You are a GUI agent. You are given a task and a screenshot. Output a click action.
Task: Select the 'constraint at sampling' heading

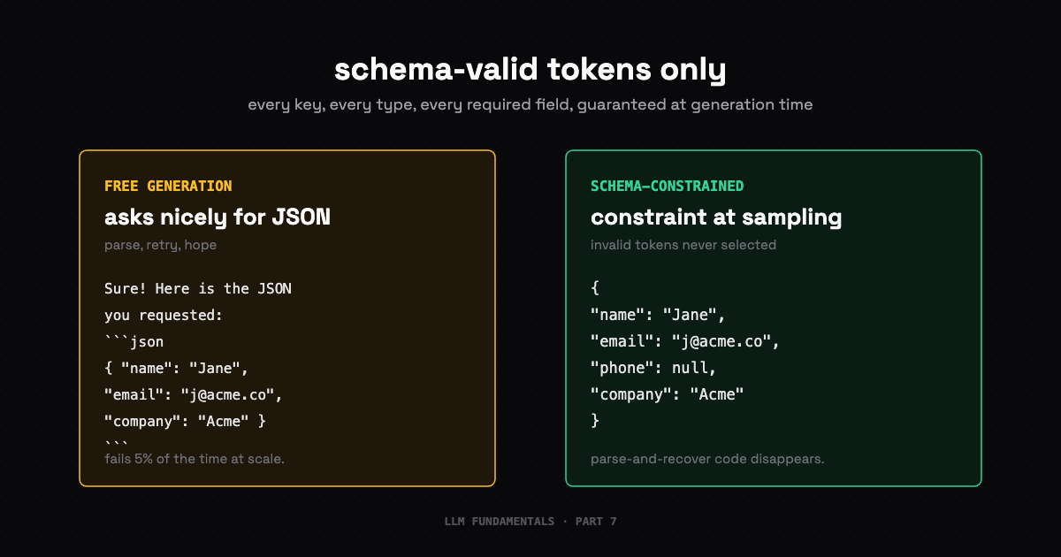(x=716, y=217)
